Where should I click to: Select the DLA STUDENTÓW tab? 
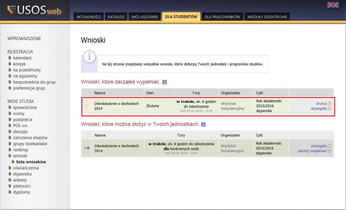[181, 17]
